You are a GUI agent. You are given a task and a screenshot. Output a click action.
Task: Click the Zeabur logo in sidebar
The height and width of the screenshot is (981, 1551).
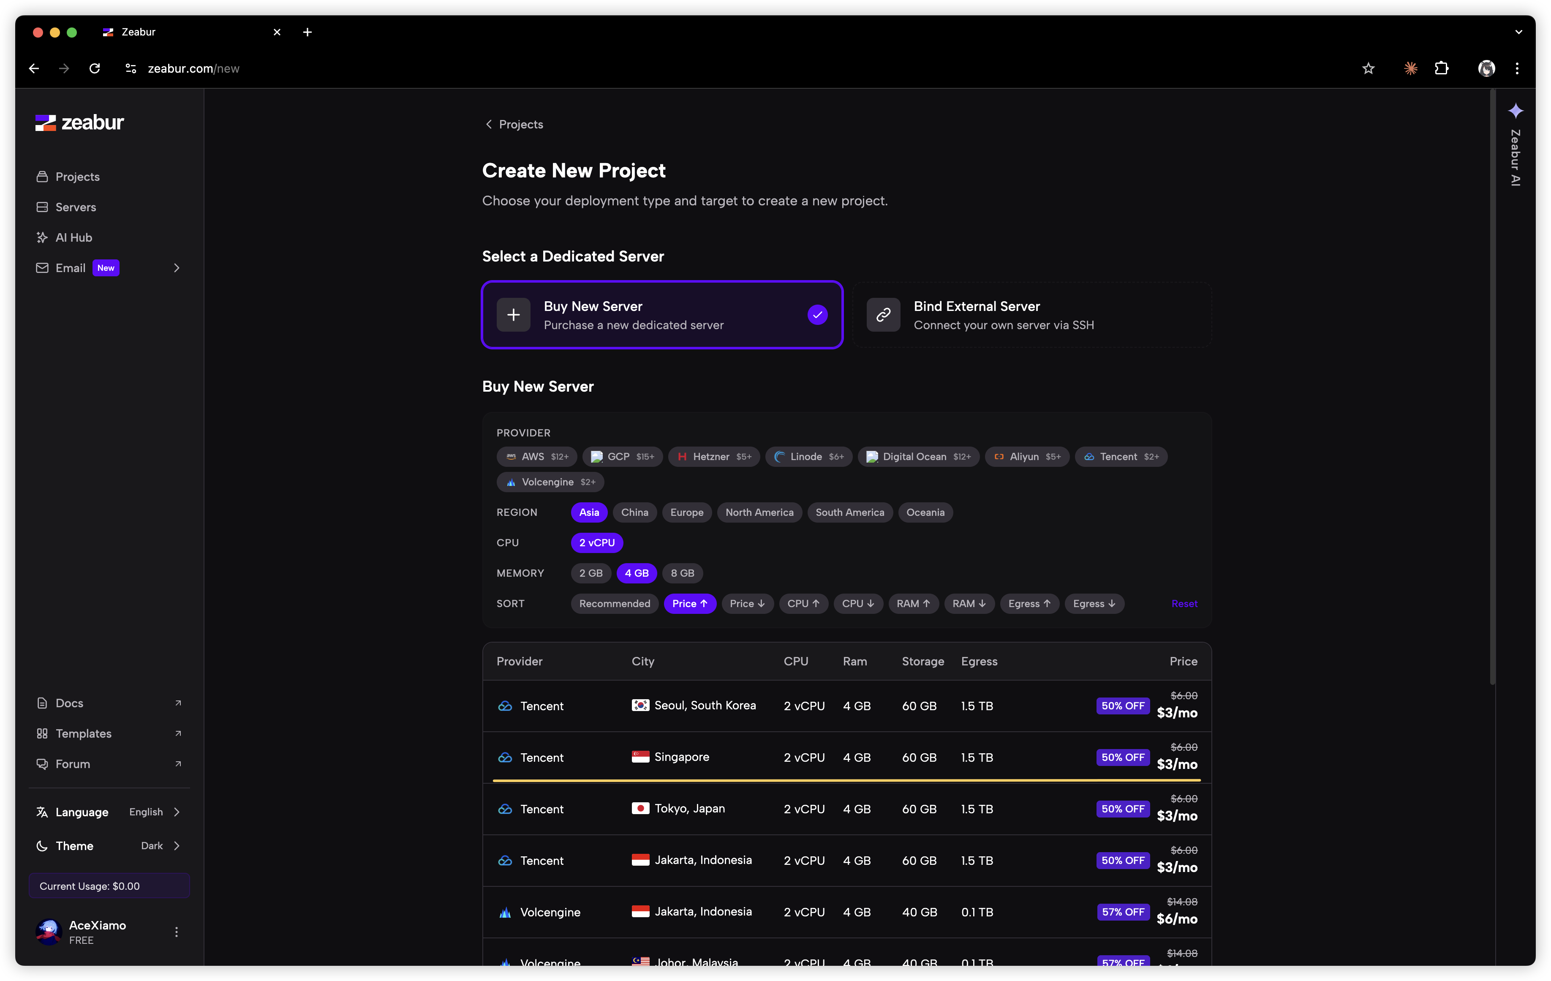(x=79, y=123)
